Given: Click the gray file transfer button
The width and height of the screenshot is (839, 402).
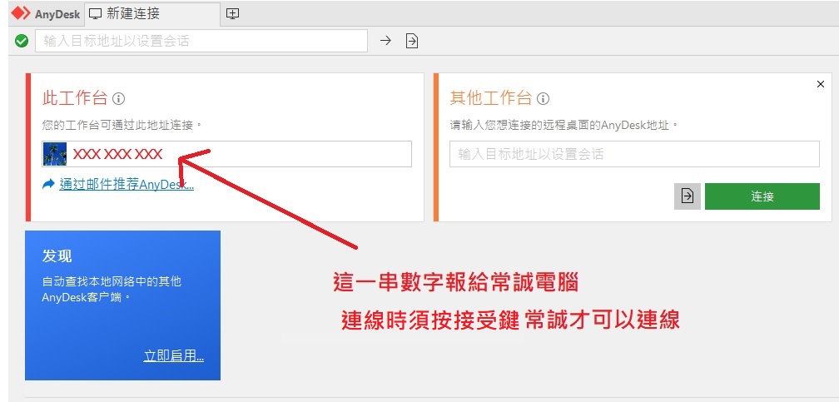Looking at the screenshot, I should pos(688,196).
